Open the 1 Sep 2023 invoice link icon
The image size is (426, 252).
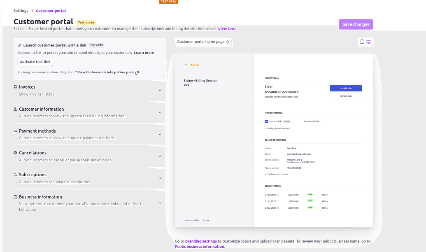(278, 208)
